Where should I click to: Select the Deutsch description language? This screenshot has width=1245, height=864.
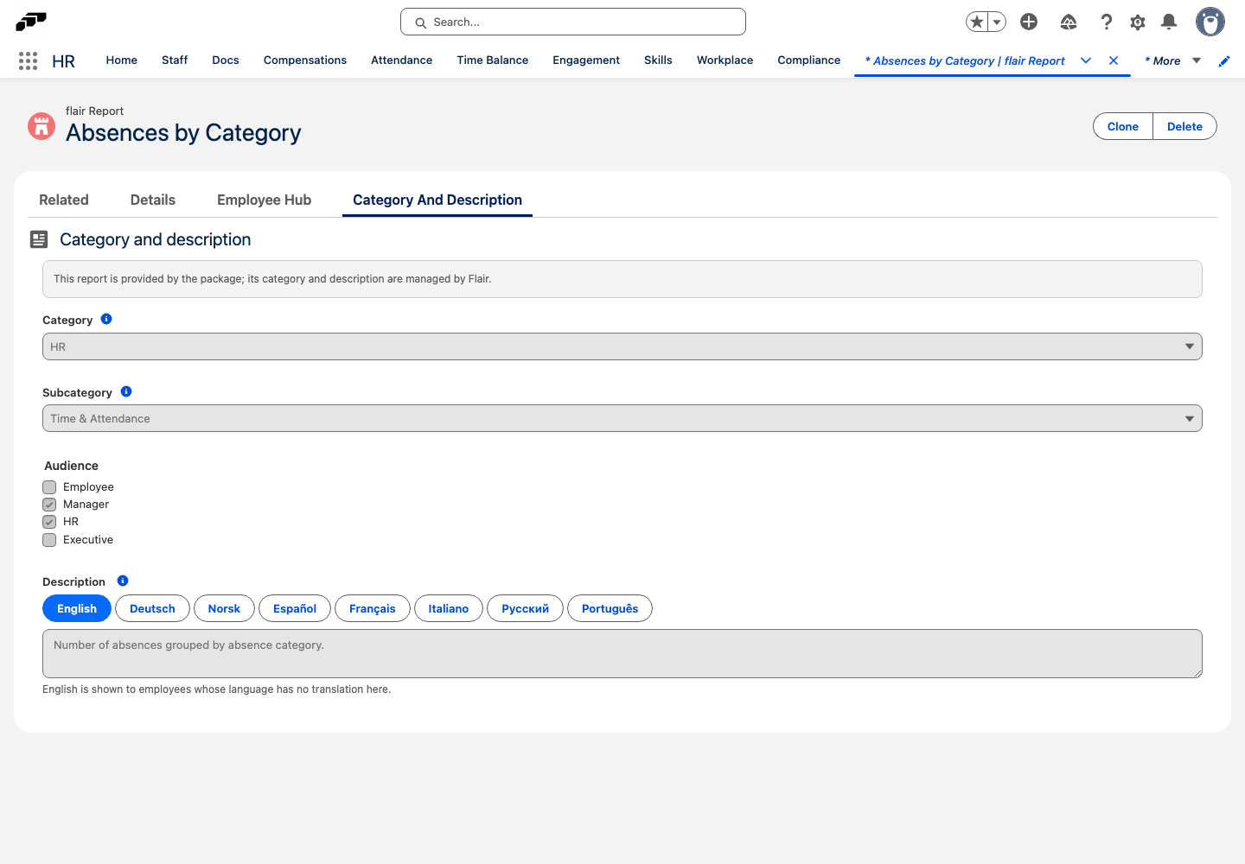[152, 608]
